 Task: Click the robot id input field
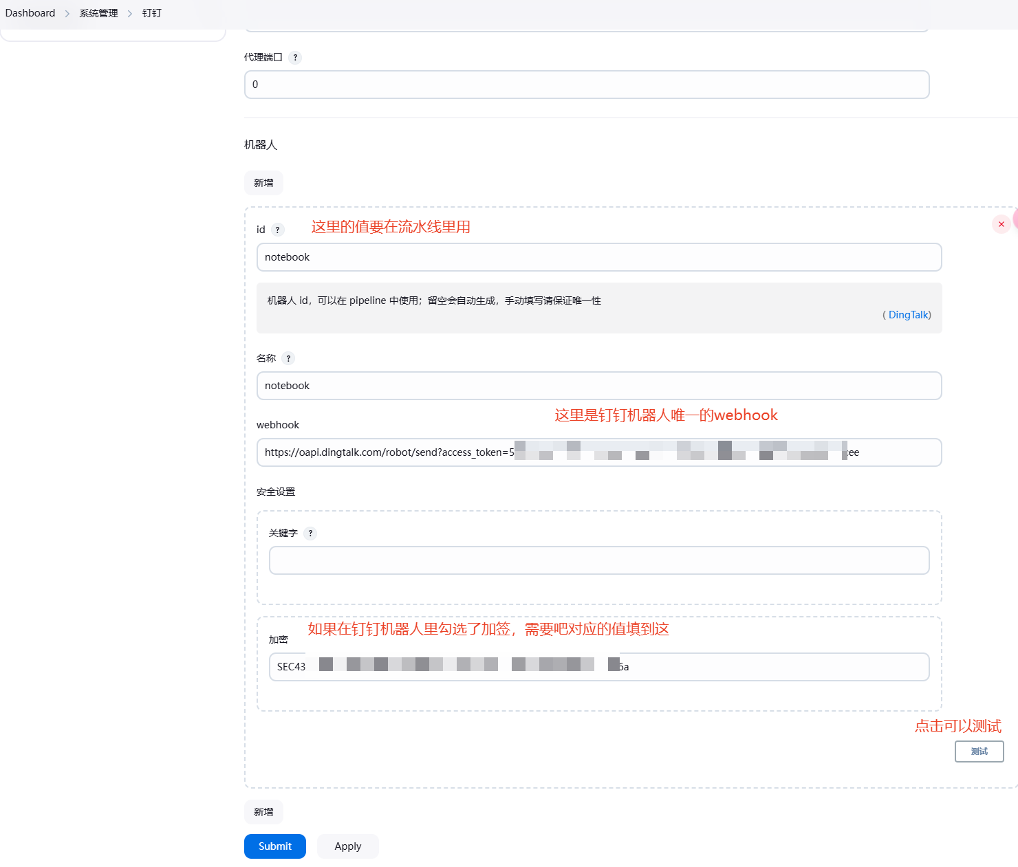(598, 257)
